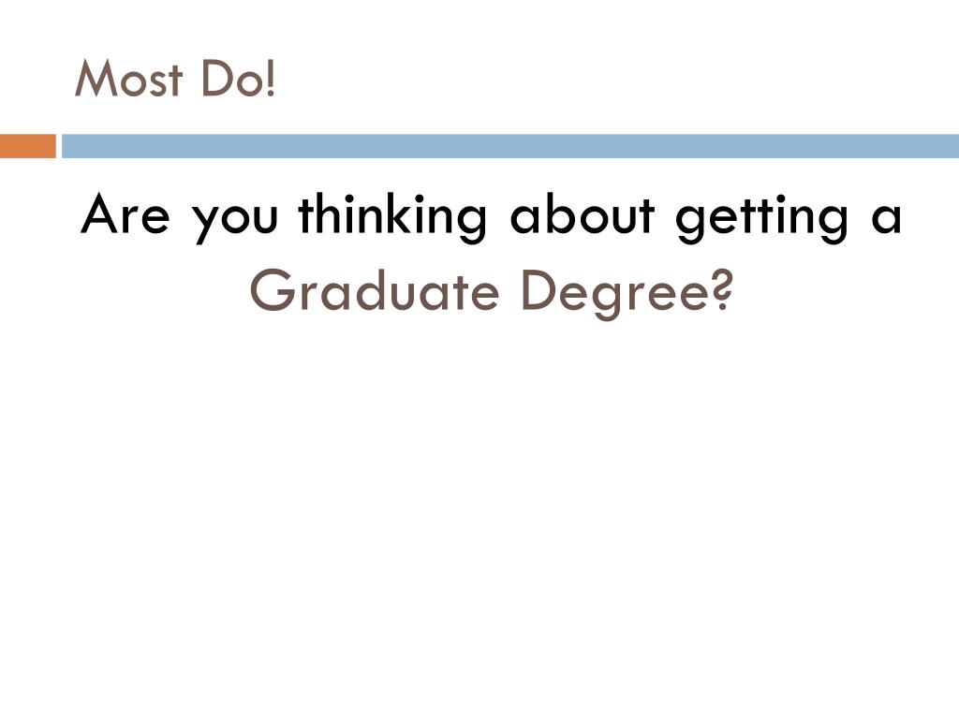Click the brown word "Degree?"

click(627, 293)
